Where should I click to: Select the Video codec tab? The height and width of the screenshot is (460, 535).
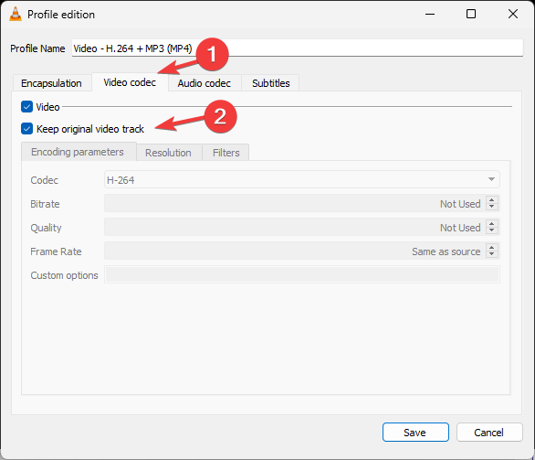(130, 82)
